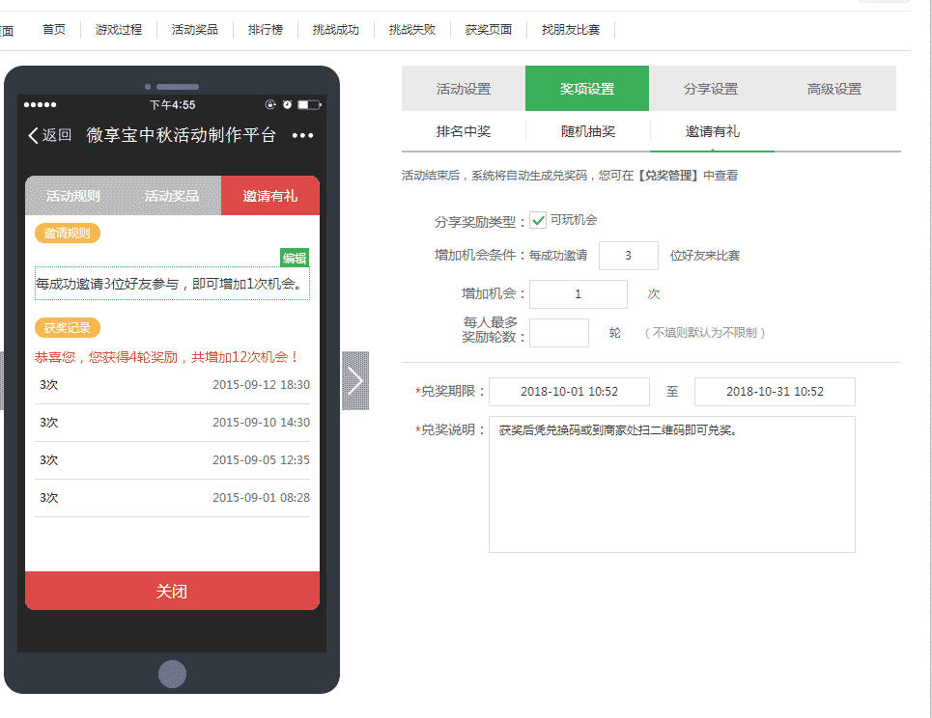
Task: Click the 增加机会 number field
Action: click(x=578, y=294)
